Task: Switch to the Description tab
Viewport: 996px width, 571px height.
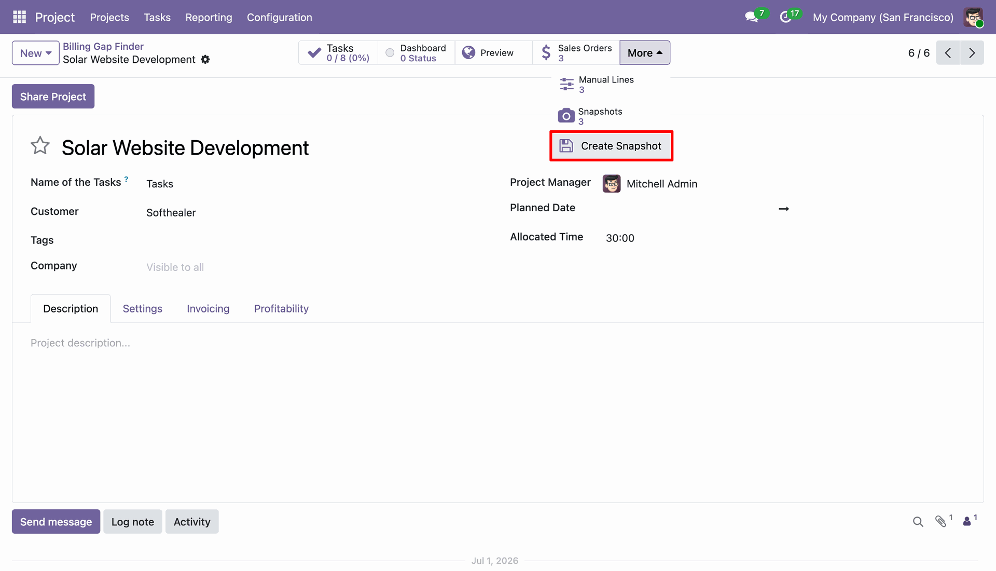Action: tap(71, 309)
